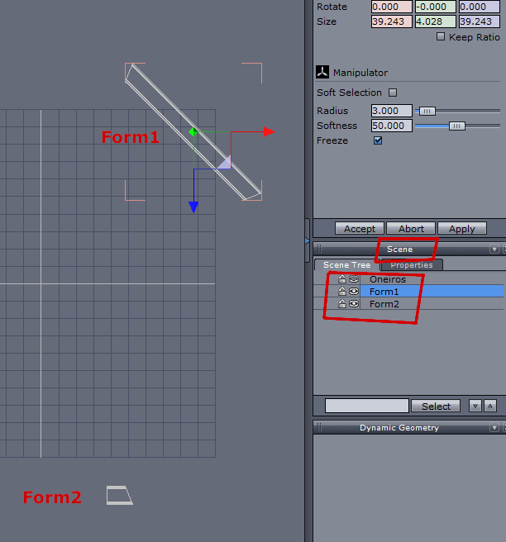Expand the side panel splitter arrow

pyautogui.click(x=307, y=240)
